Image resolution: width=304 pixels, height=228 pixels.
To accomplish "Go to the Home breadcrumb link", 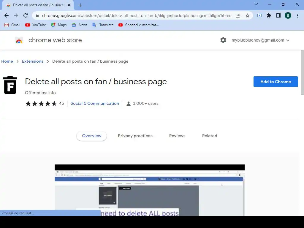I will [x=7, y=61].
